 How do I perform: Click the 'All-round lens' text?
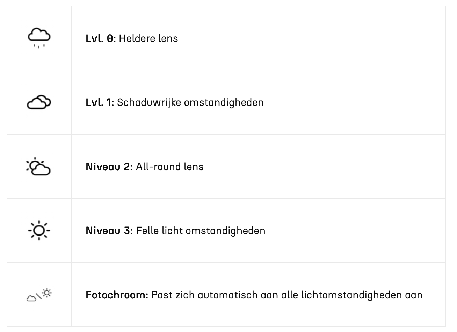click(170, 167)
